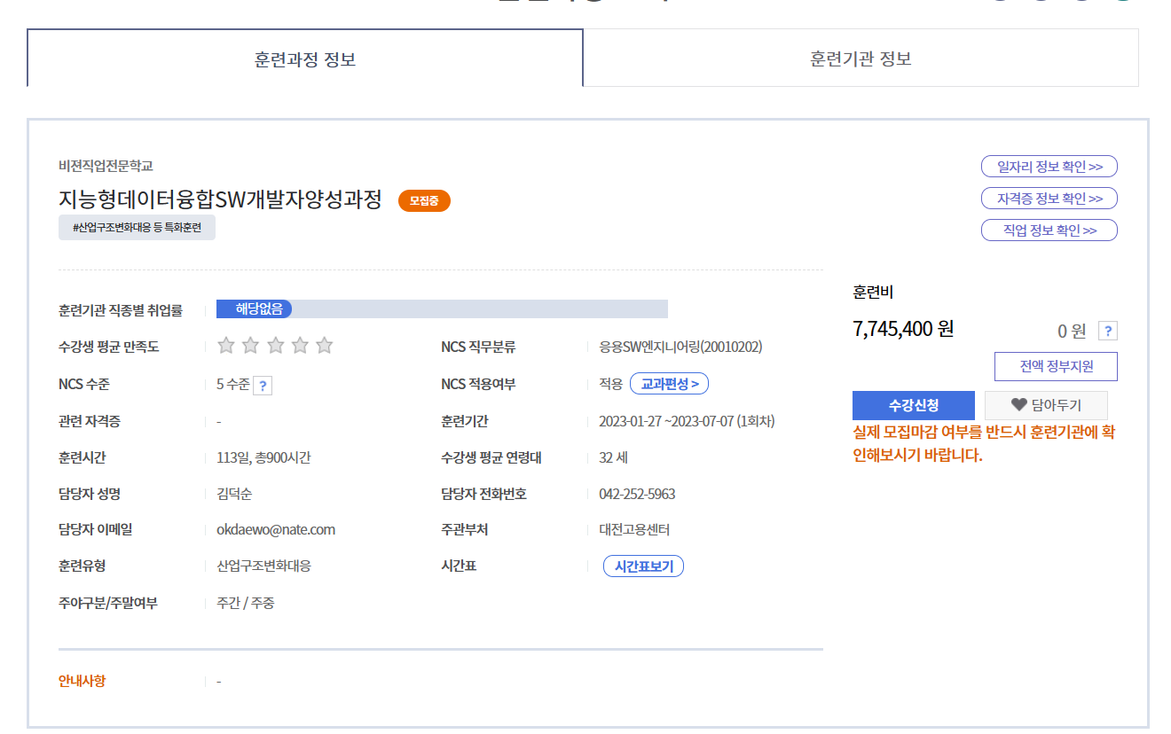Click contact name 김덕순

click(x=234, y=494)
